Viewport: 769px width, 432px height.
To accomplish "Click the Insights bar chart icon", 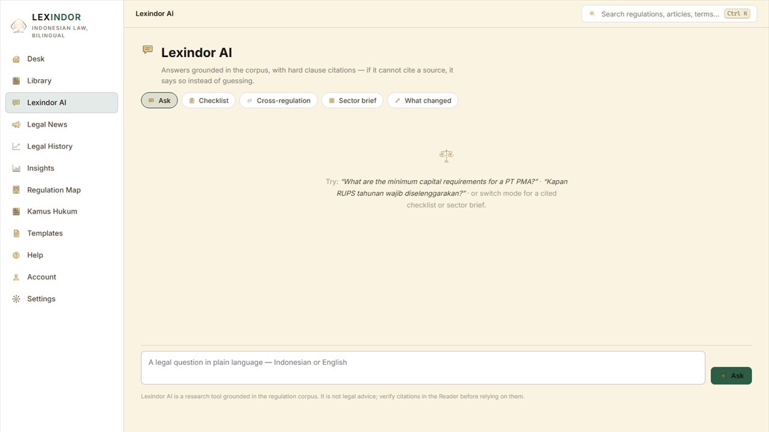I will click(x=16, y=169).
